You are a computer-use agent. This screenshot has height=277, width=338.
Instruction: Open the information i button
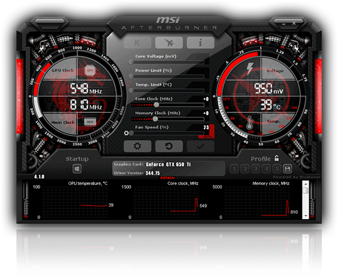[x=200, y=43]
